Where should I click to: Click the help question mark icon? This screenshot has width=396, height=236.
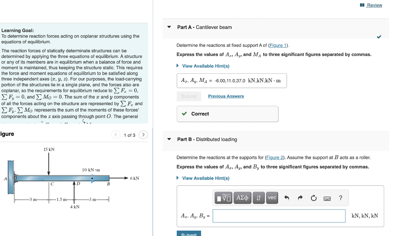(341, 197)
